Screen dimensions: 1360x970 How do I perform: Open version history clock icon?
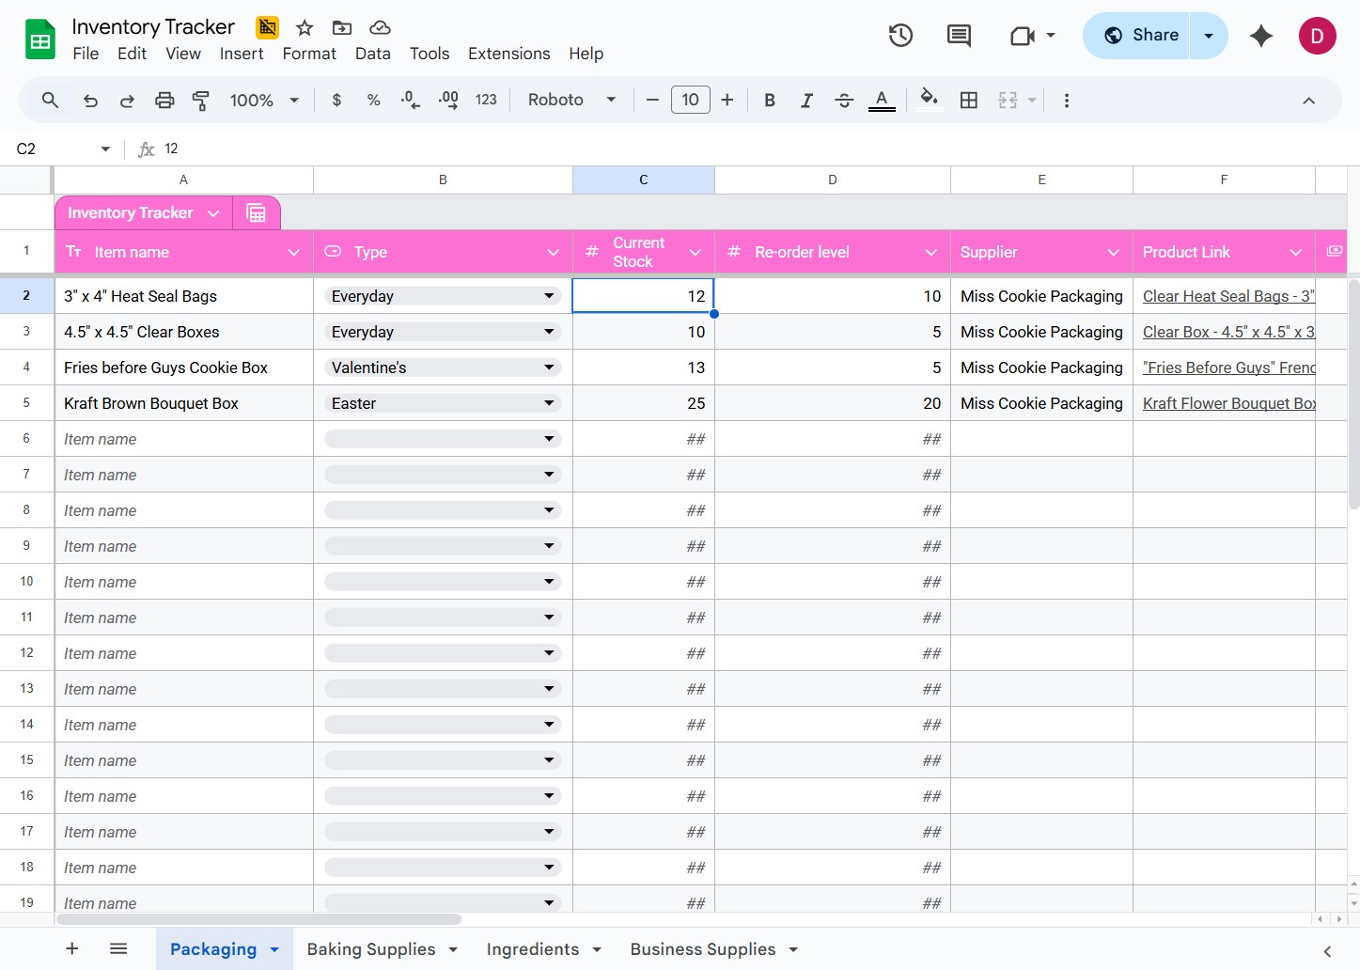[x=900, y=36]
